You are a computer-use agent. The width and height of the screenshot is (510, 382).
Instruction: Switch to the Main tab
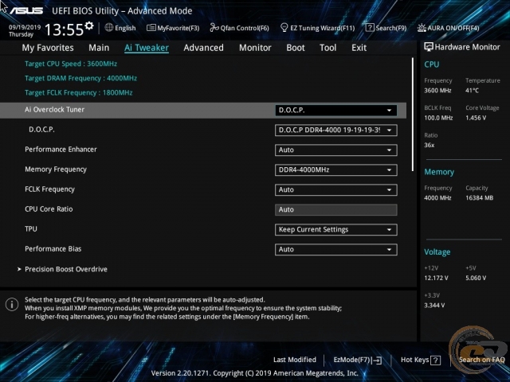tap(99, 48)
